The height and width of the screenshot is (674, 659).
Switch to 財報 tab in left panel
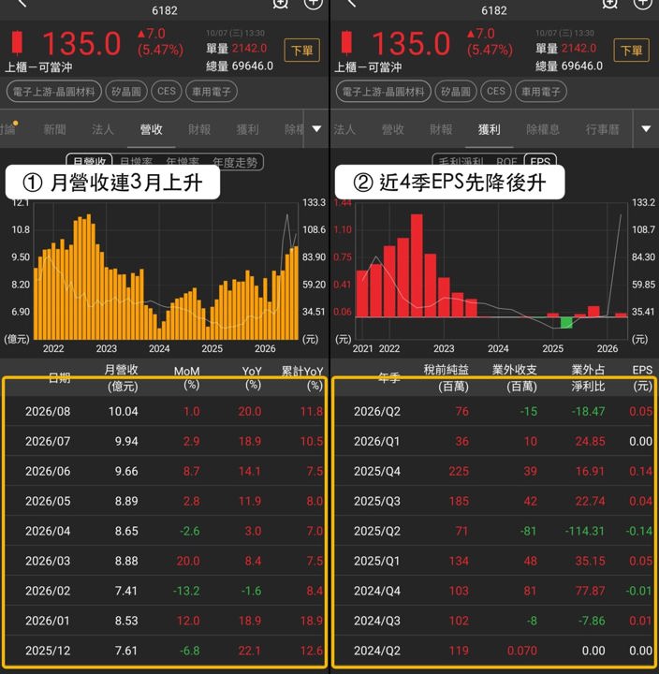pos(199,129)
